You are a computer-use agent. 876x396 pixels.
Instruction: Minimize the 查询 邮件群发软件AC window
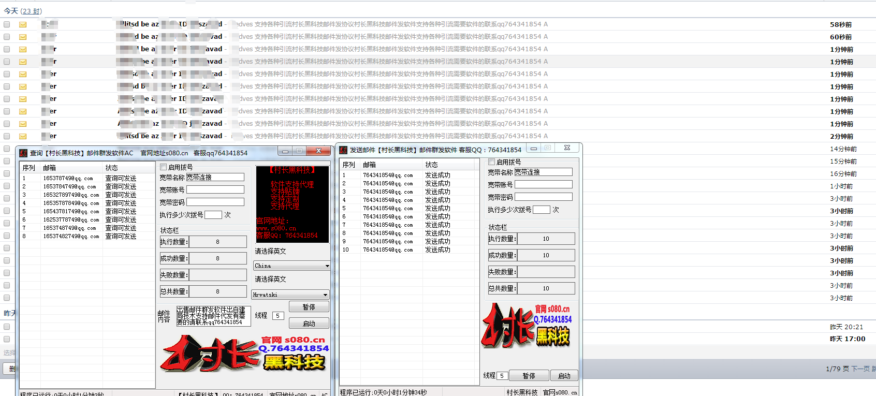285,151
